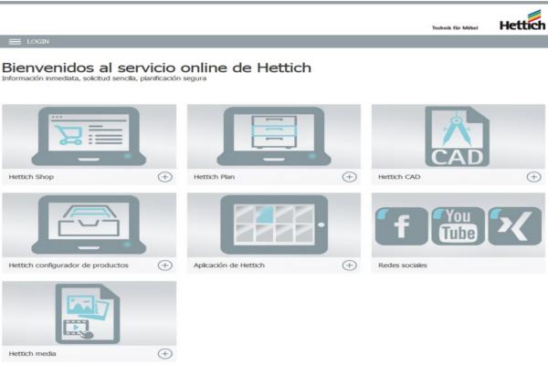
Task: Open the Hettich Shop laptop cart image
Action: (90, 136)
